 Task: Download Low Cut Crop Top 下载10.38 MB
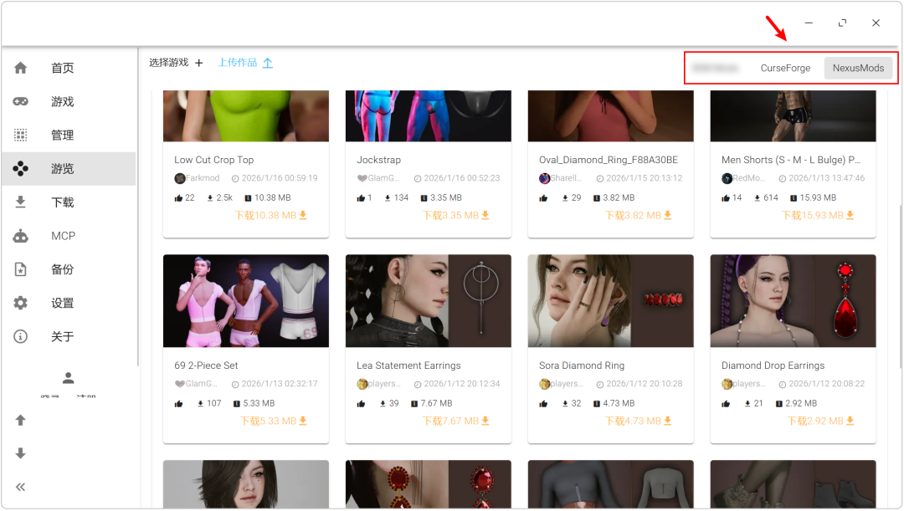271,216
